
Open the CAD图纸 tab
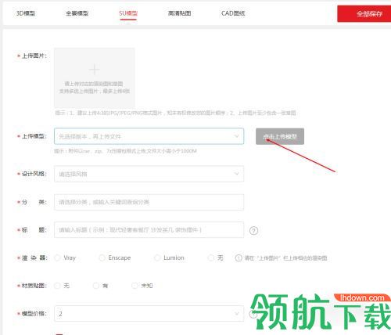pyautogui.click(x=233, y=13)
